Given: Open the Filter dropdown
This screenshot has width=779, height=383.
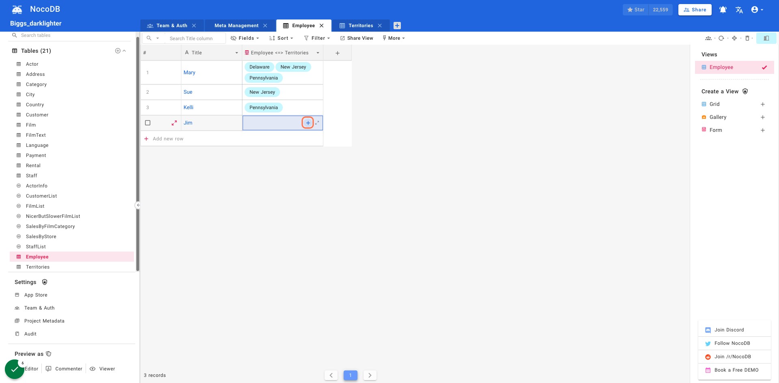Looking at the screenshot, I should tap(317, 38).
